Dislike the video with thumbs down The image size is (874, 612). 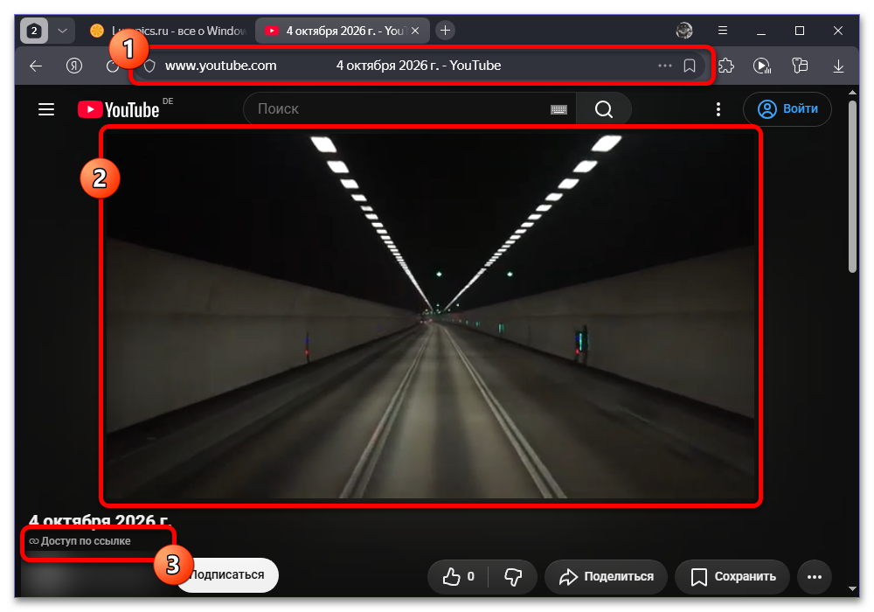pos(513,576)
